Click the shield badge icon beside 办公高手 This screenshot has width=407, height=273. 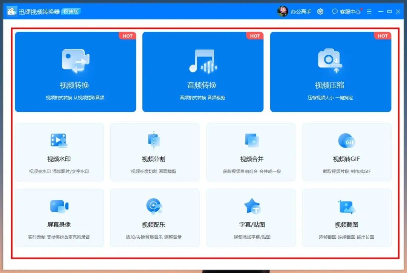tap(320, 11)
